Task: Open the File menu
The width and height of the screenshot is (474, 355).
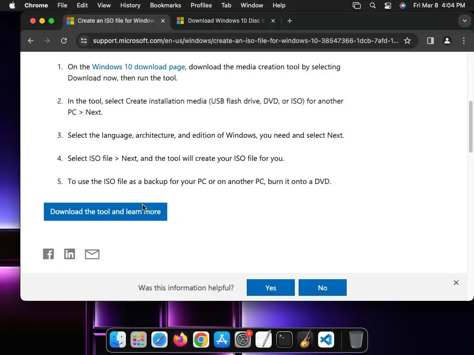Action: point(62,6)
